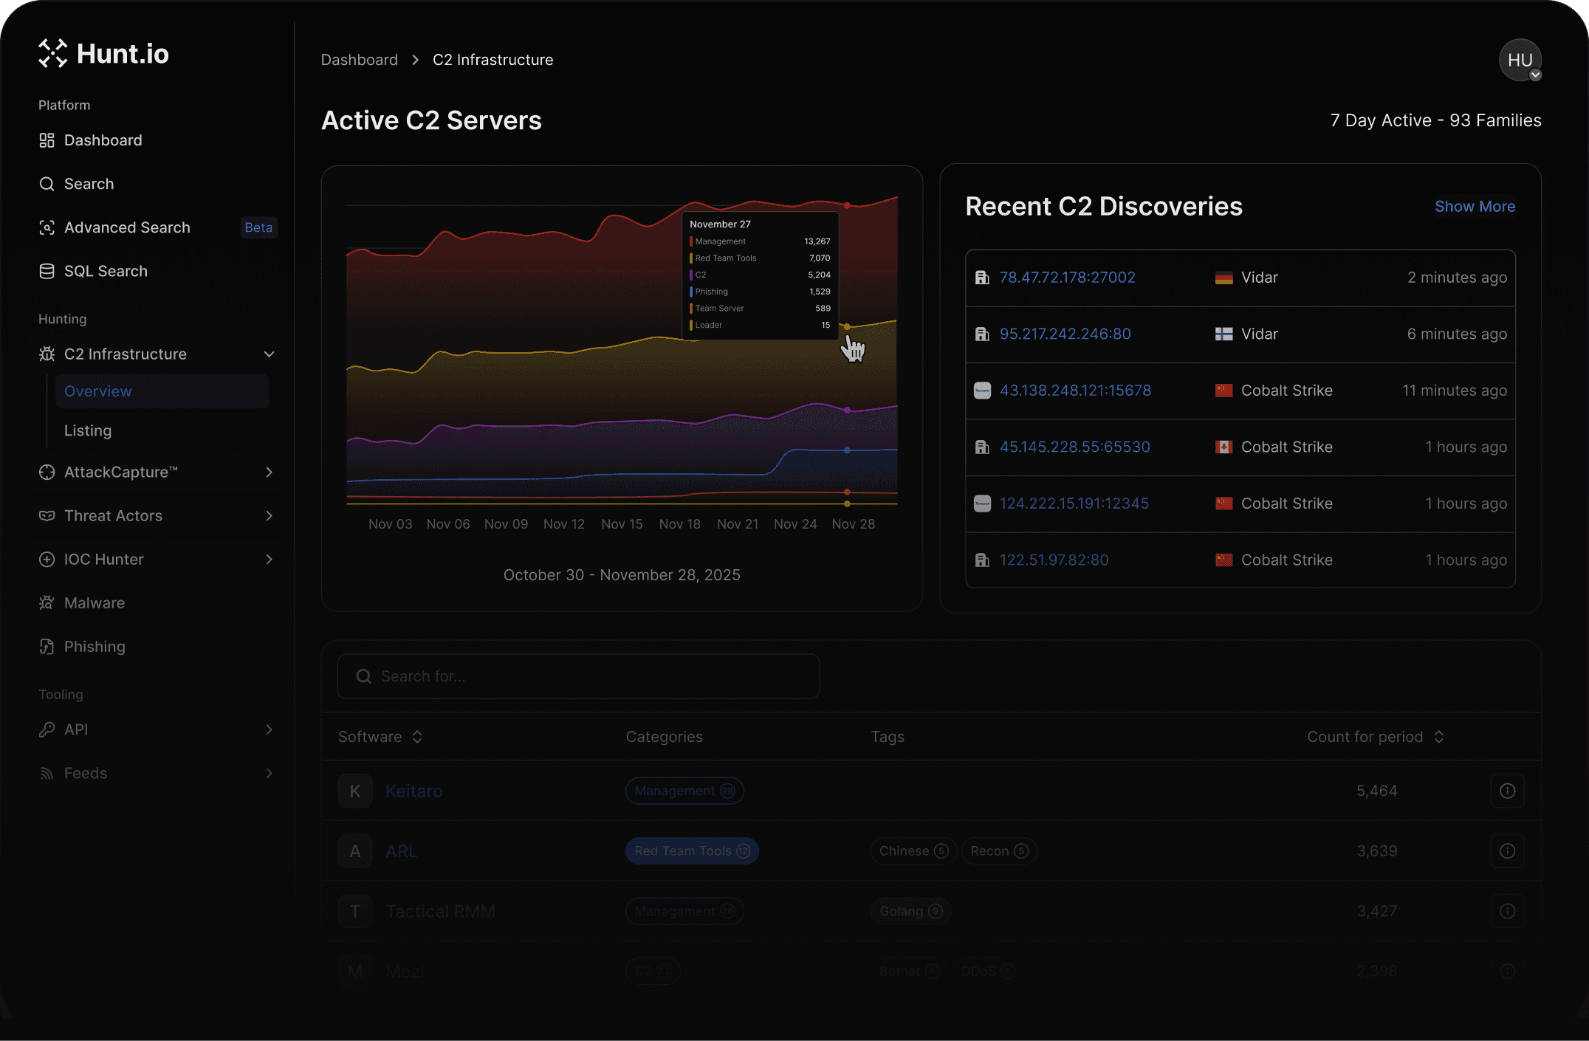The height and width of the screenshot is (1041, 1589).
Task: Collapse the C2 Infrastructure section chevron
Action: pos(269,354)
